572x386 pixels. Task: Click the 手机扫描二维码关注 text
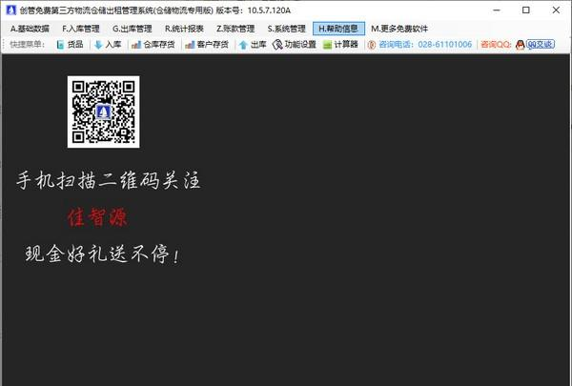[109, 180]
